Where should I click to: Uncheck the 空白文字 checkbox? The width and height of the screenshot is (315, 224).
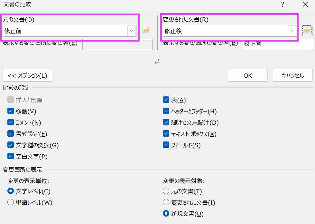[x=11, y=157]
